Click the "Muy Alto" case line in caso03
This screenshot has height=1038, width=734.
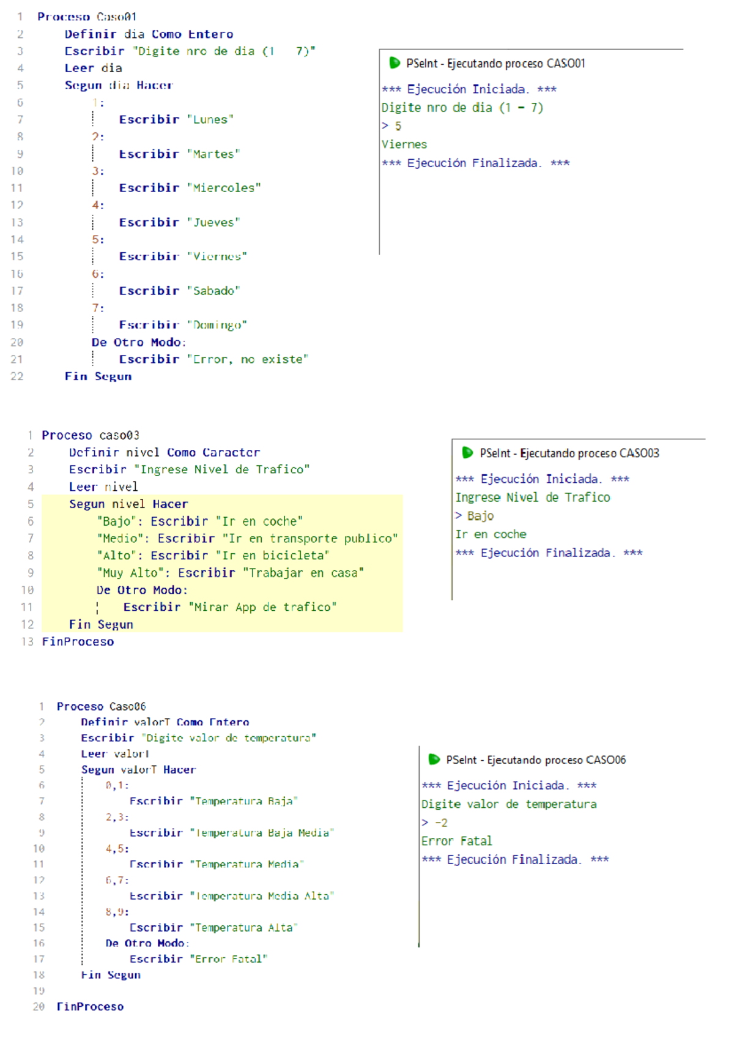point(230,573)
